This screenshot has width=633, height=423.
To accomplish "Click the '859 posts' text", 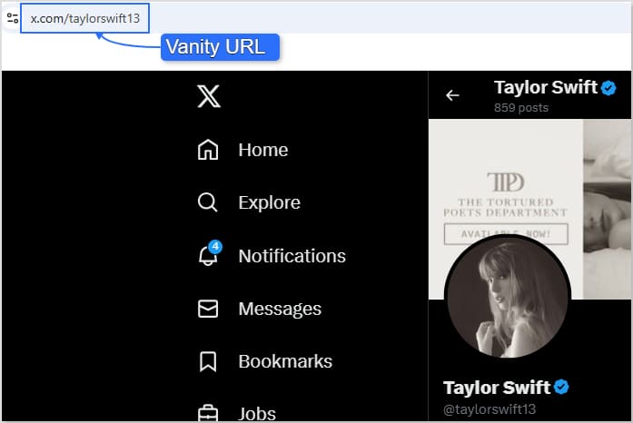I will click(x=521, y=108).
